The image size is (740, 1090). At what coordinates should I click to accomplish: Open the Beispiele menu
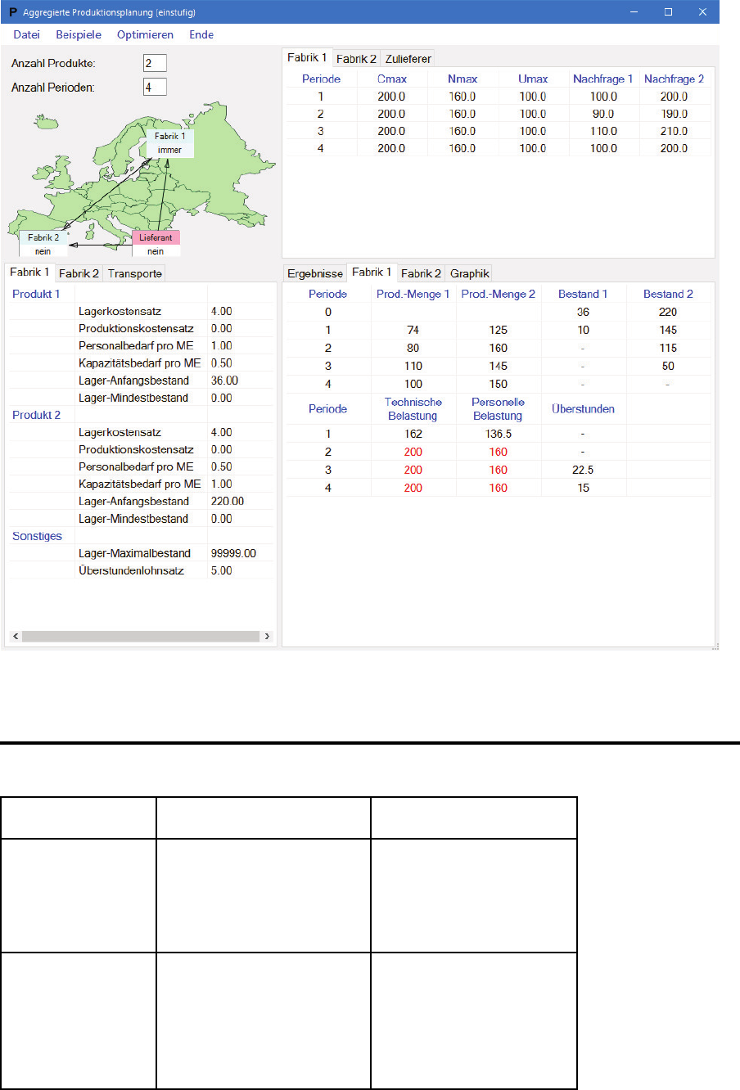tap(79, 34)
